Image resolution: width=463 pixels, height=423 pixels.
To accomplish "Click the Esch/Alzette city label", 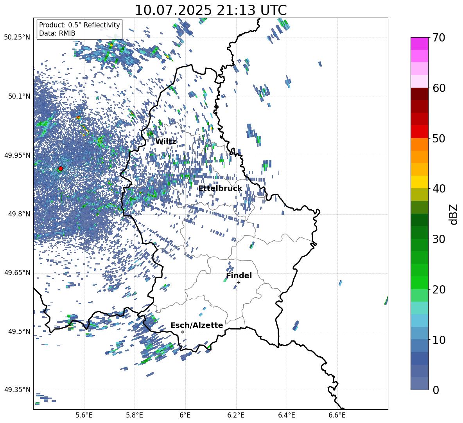I will pos(197,325).
